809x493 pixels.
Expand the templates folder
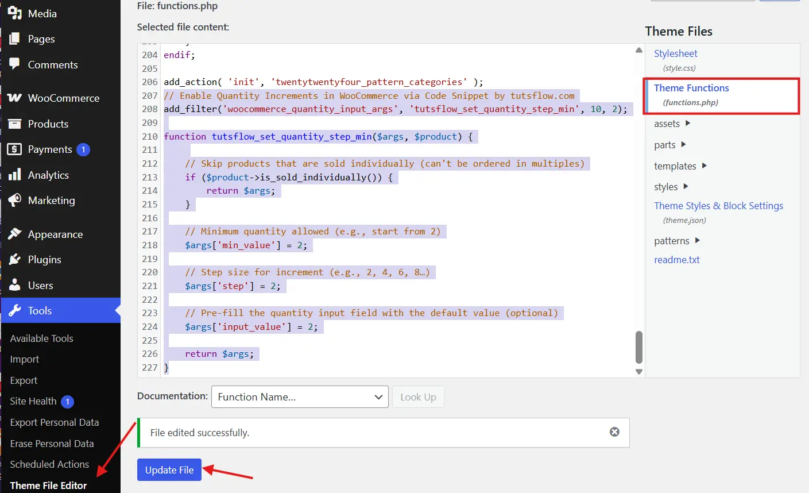coord(680,166)
